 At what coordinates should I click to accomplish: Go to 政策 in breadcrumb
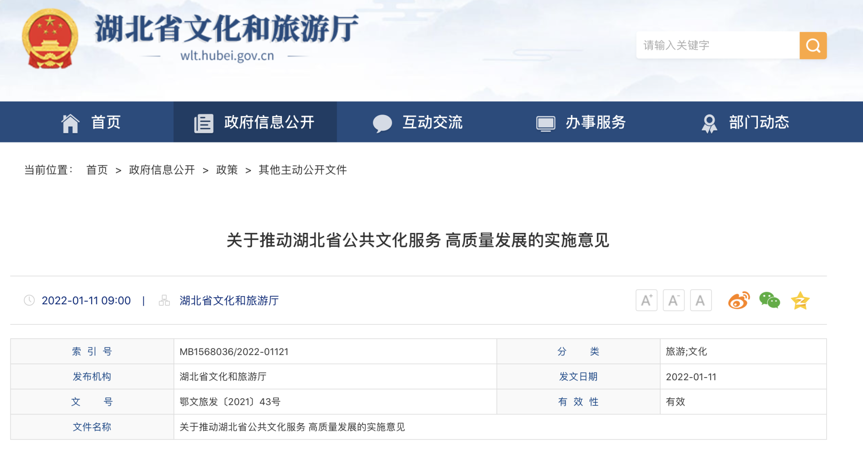coord(227,170)
